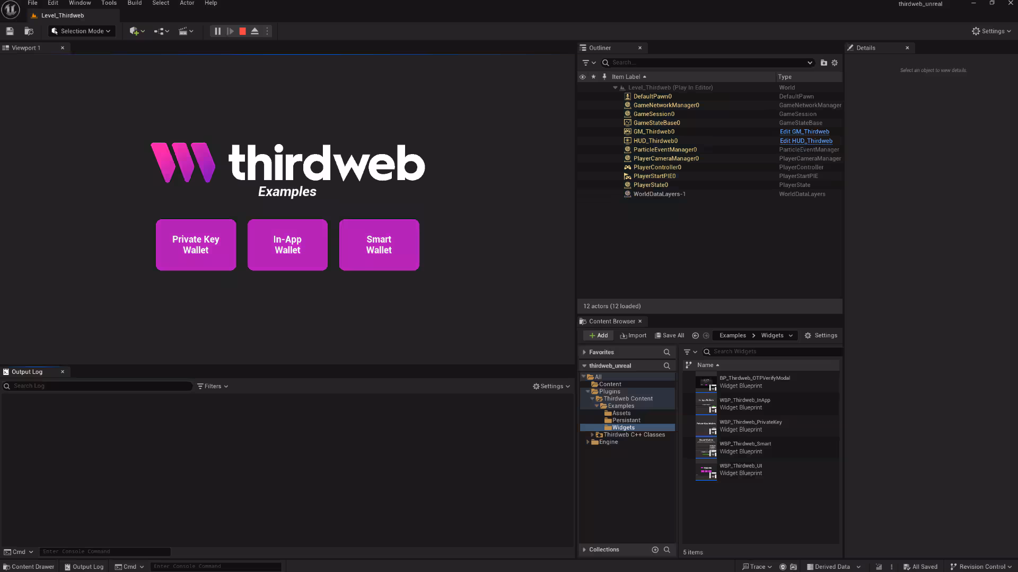Click Outliner create new folder icon

(x=823, y=62)
